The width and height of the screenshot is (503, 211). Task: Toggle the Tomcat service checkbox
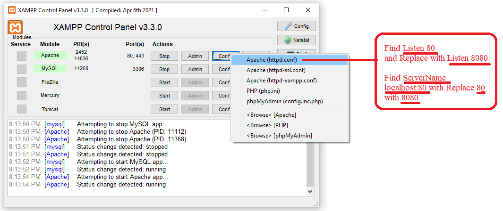pos(22,109)
